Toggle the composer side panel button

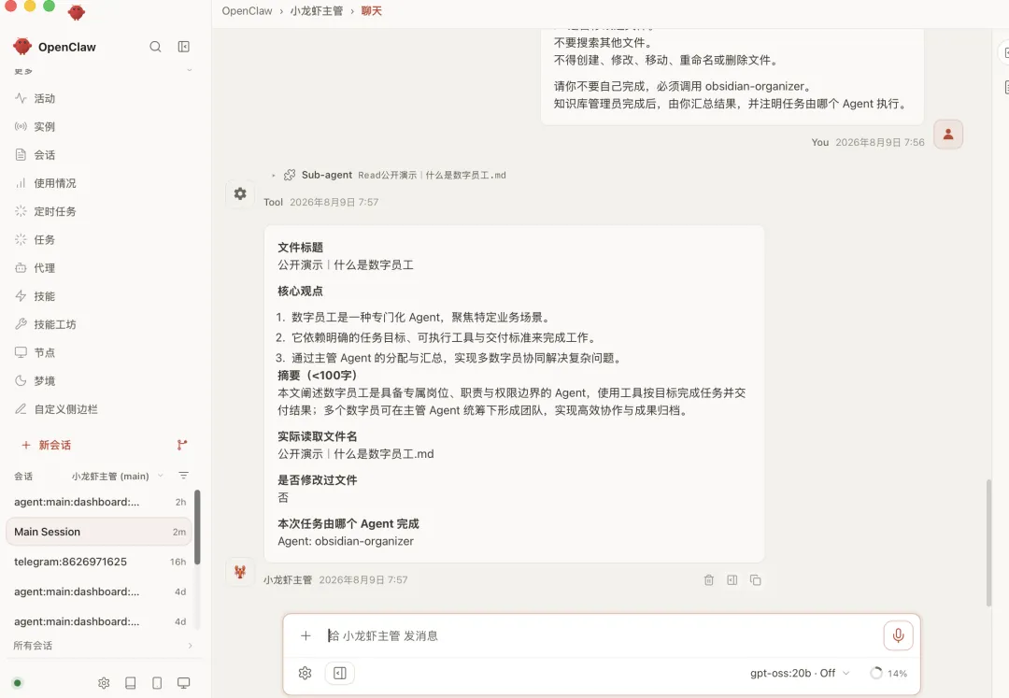pyautogui.click(x=340, y=673)
